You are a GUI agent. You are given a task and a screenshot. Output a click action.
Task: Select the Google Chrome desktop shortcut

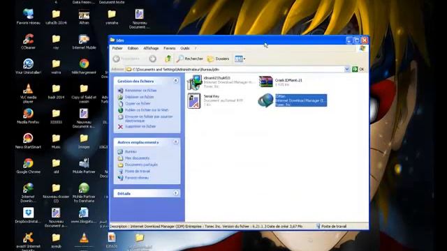tap(28, 165)
